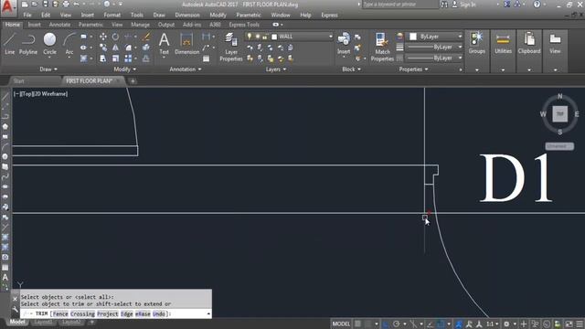585x329 pixels.
Task: Click the Erase tool icon
Action: pyautogui.click(x=146, y=37)
